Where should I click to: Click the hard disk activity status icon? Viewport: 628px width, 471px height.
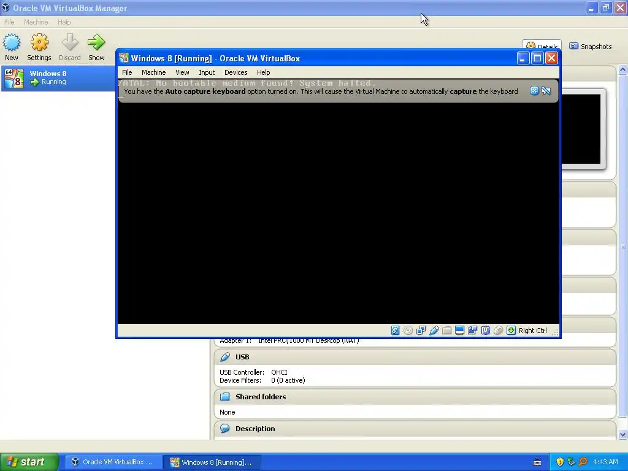click(x=395, y=331)
